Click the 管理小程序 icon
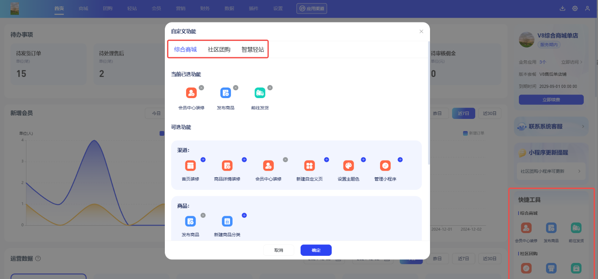This screenshot has width=598, height=279. coord(385,166)
